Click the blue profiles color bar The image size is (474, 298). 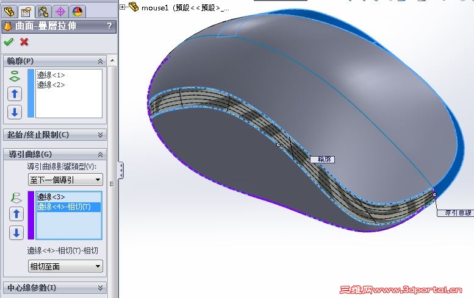(31, 93)
